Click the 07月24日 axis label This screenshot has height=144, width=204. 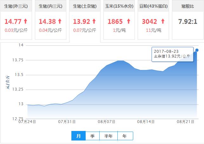pyautogui.click(x=27, y=122)
